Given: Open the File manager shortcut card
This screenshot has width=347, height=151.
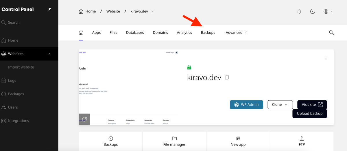Looking at the screenshot, I should pos(174,141).
